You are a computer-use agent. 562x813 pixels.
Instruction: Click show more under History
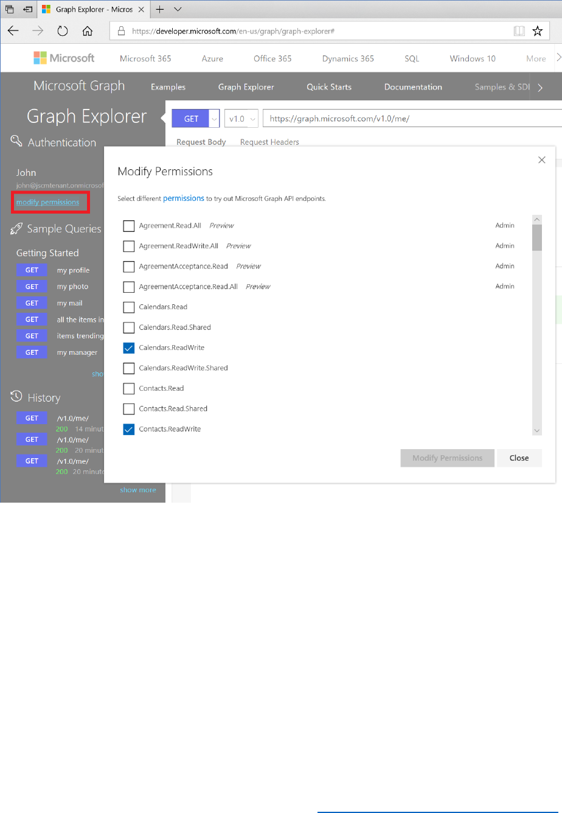pos(138,490)
